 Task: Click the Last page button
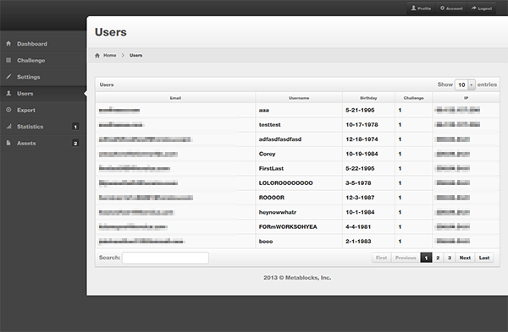tap(484, 258)
